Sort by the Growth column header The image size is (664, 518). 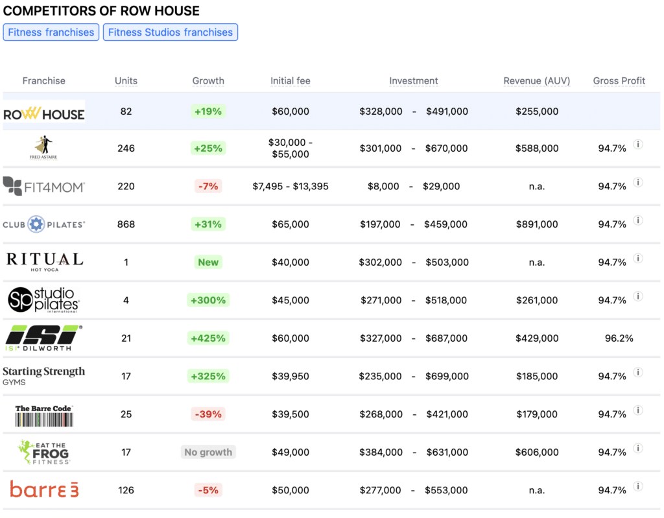(208, 80)
